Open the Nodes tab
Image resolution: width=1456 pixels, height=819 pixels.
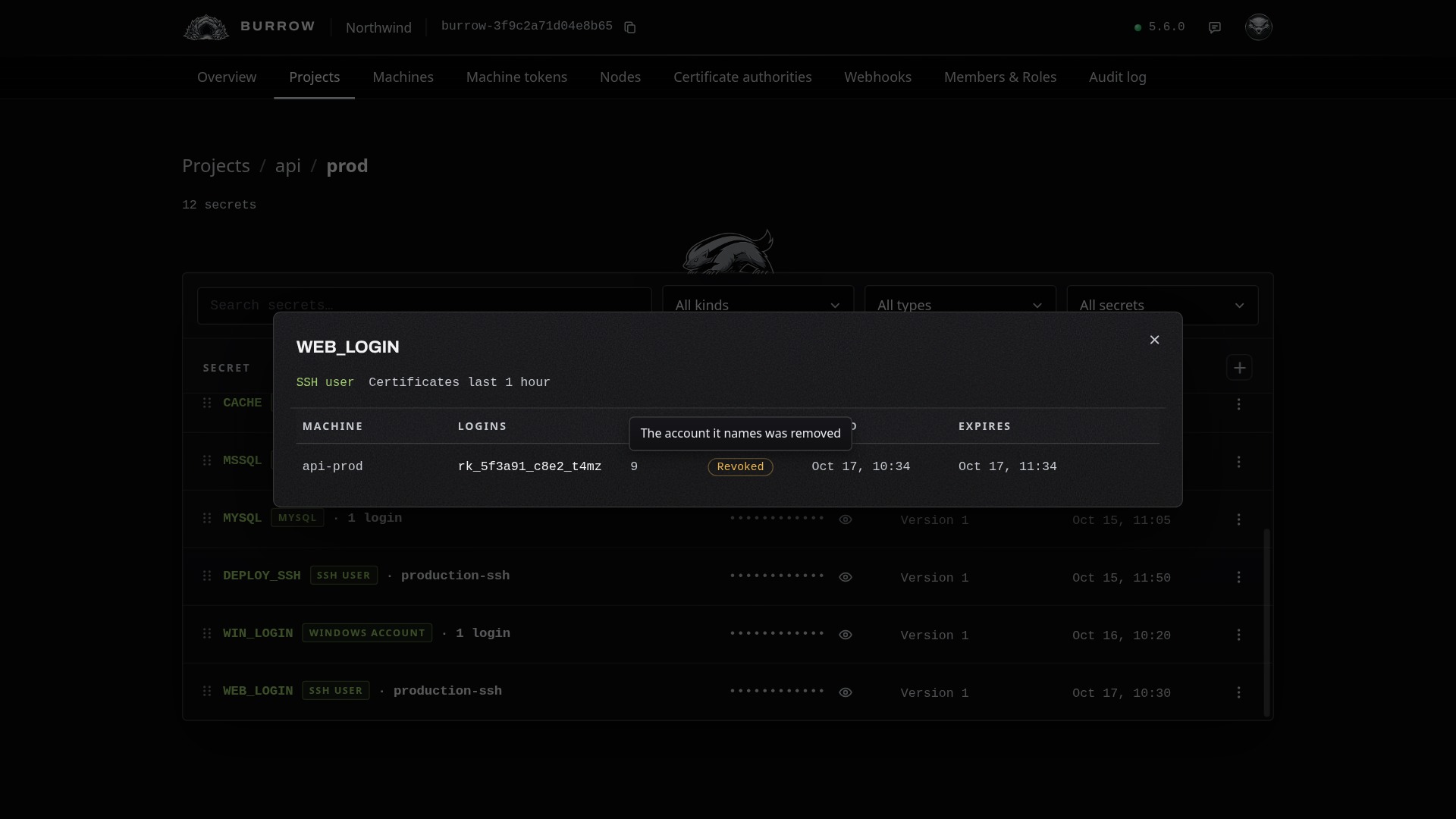(x=620, y=77)
